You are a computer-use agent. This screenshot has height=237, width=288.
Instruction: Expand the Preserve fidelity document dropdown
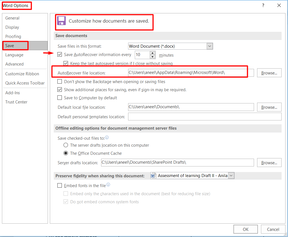(231, 176)
